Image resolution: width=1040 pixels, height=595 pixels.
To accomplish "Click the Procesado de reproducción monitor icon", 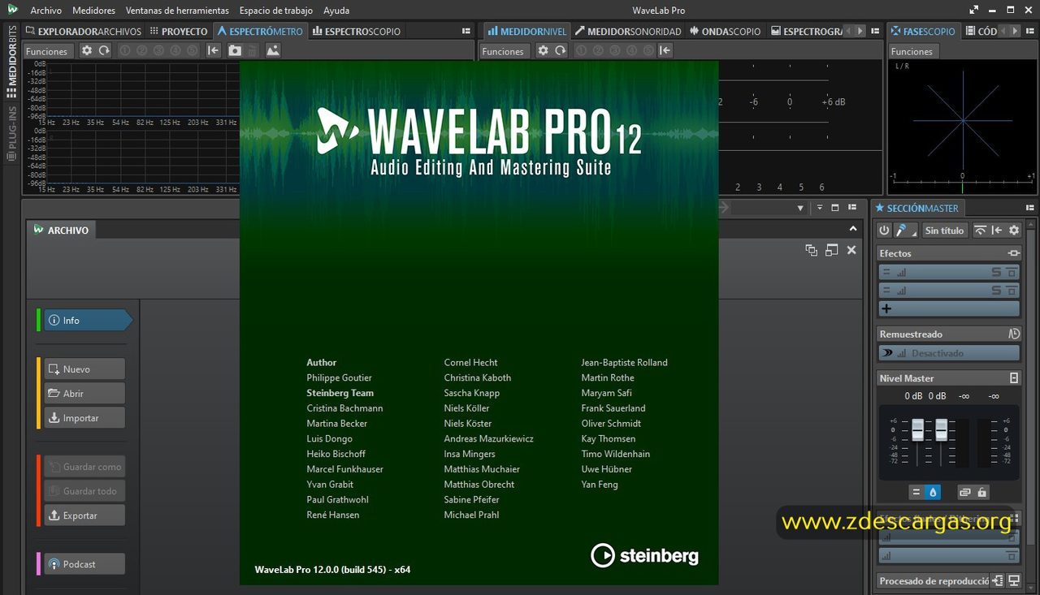I will click(x=1014, y=581).
